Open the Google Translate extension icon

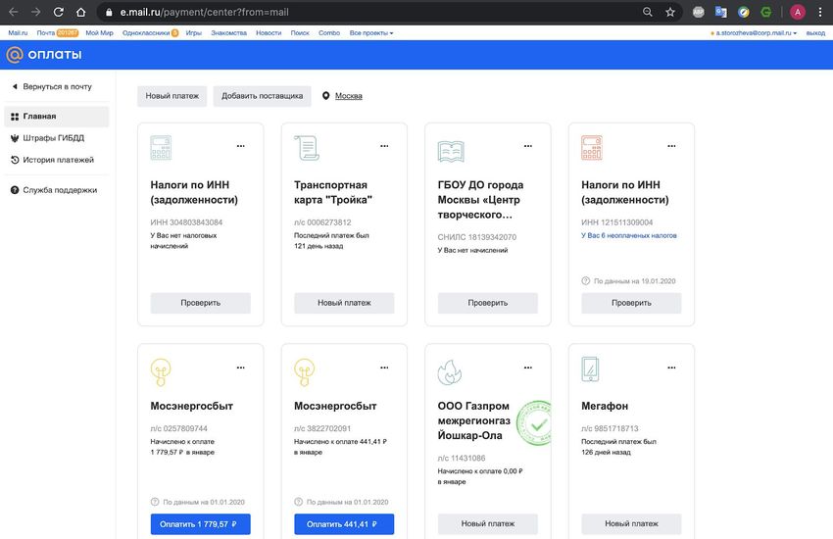pos(721,12)
